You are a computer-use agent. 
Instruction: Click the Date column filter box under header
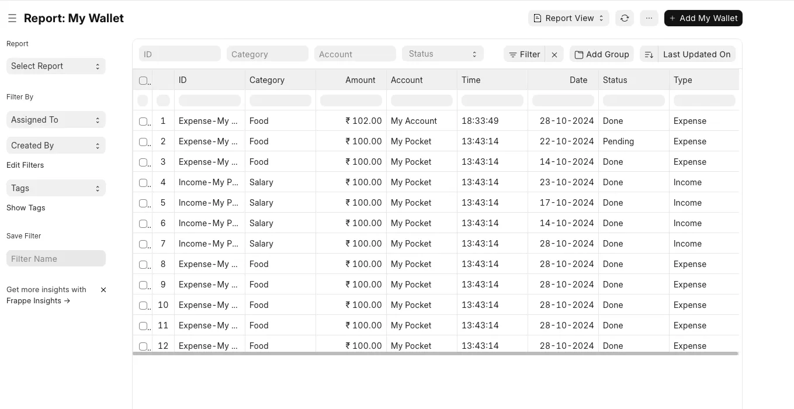563,100
